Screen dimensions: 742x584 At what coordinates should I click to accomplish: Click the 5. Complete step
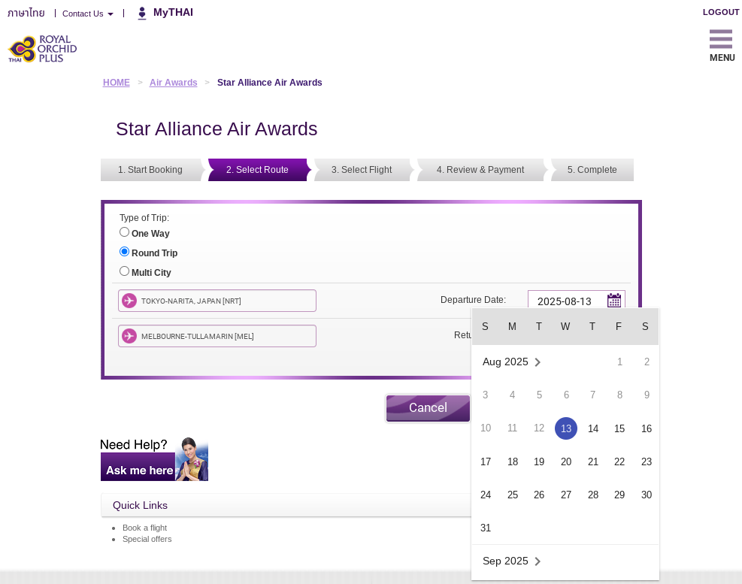pos(592,170)
